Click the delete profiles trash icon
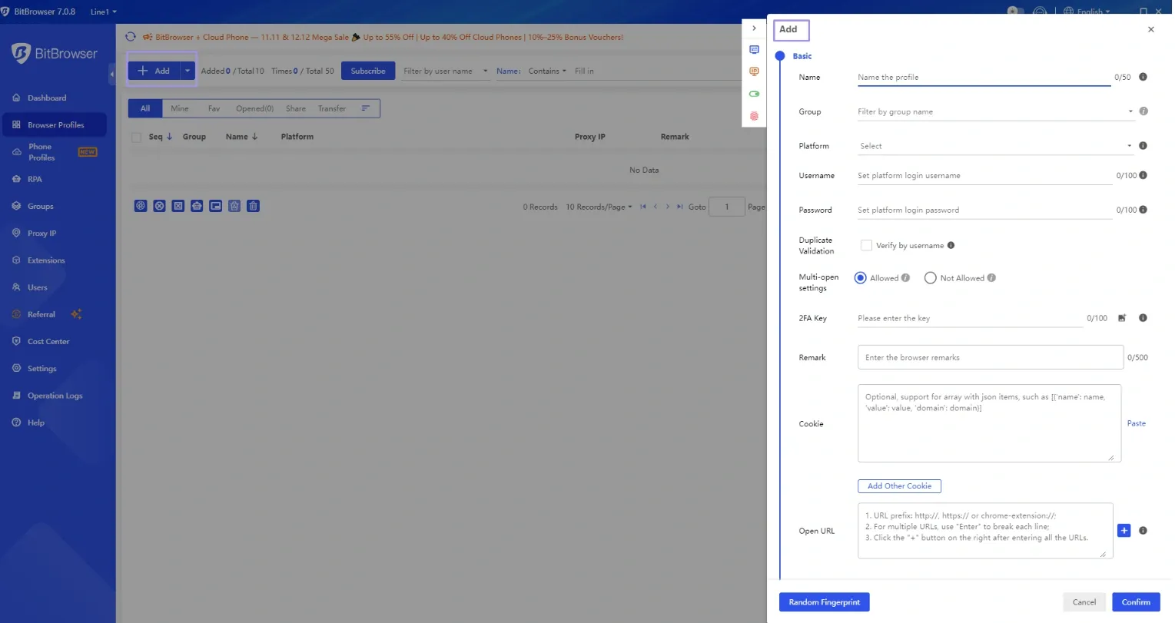Viewport: 1175px width, 623px height. (253, 206)
